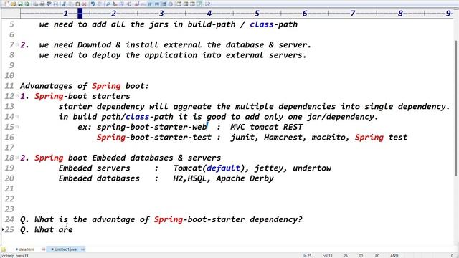
Task: Click the font settings toolbar icon
Action: coord(137,4)
